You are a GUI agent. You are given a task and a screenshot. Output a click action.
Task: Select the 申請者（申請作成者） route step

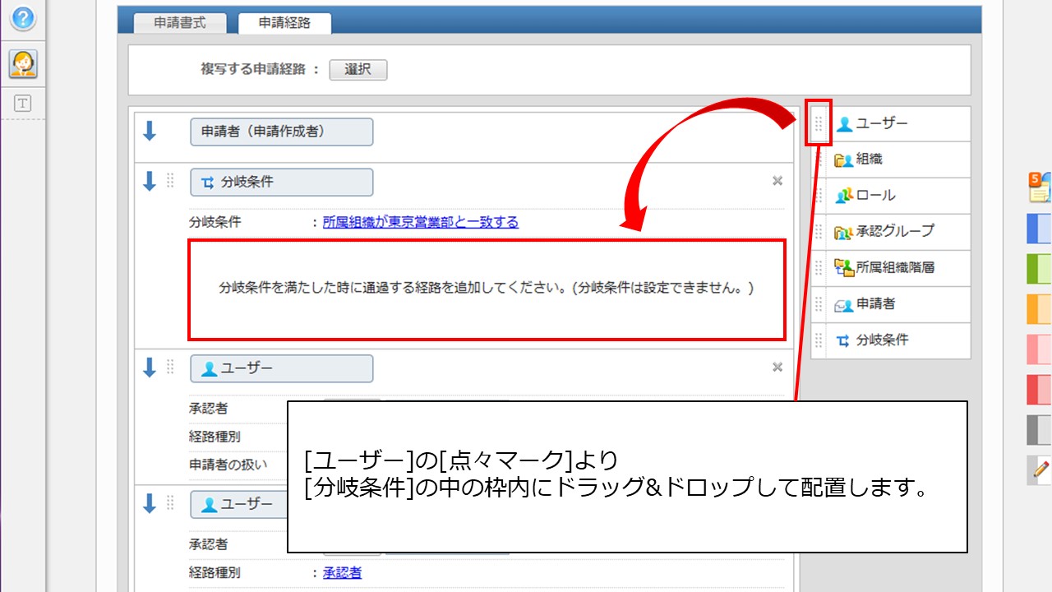pos(281,132)
